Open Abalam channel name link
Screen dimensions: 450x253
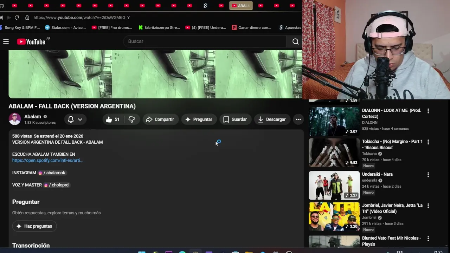[33, 117]
